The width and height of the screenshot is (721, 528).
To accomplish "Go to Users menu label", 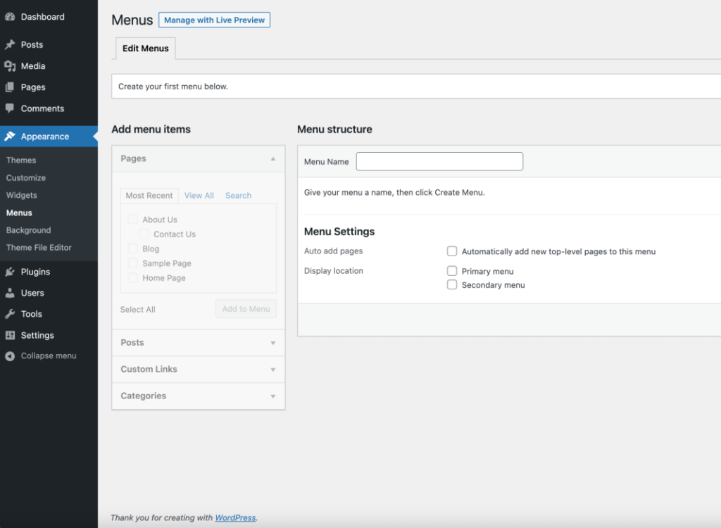I will pyautogui.click(x=32, y=293).
